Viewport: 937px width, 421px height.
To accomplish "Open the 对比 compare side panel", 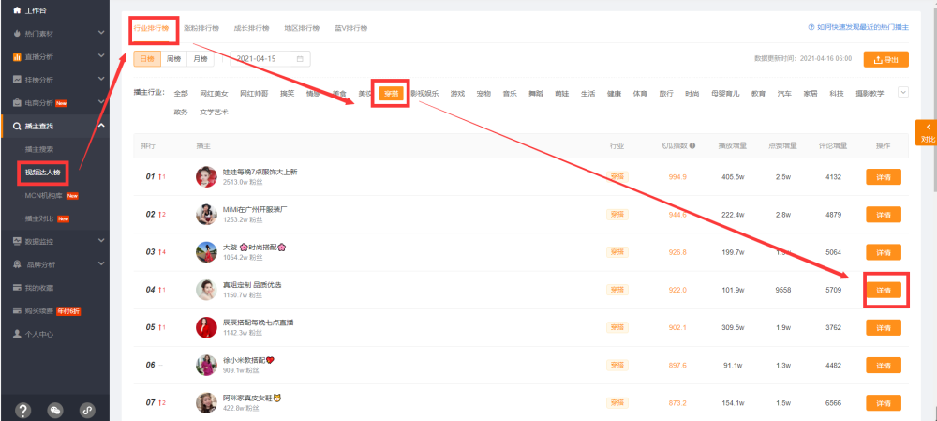I will tap(927, 133).
